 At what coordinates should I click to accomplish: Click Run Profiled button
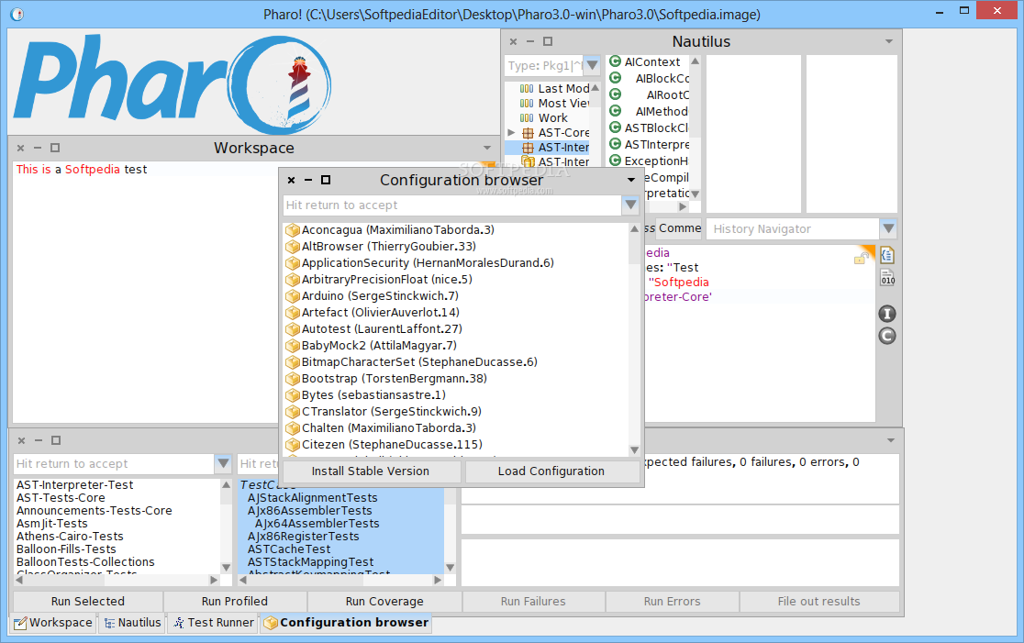point(235,601)
